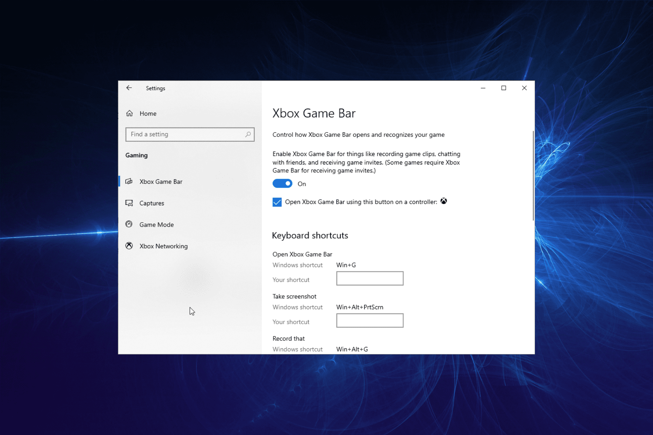Screen dimensions: 653x435
Task: Click the Captures sidebar icon
Action: pos(129,203)
